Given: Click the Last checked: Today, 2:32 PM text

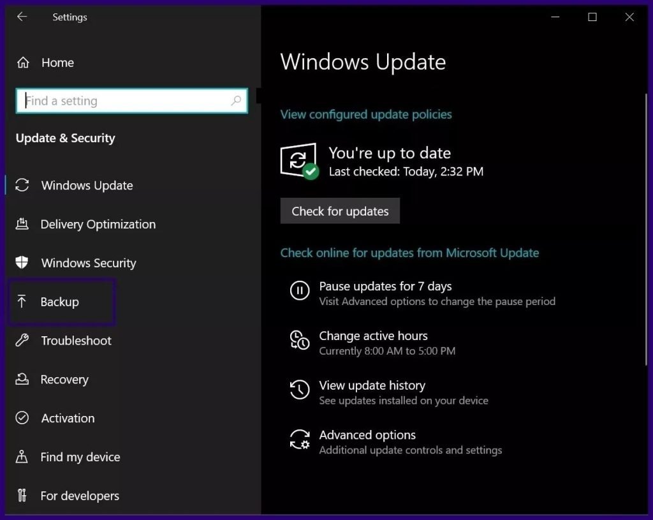Looking at the screenshot, I should point(406,171).
